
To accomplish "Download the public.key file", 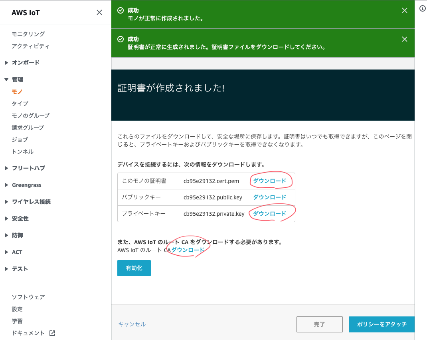I will point(270,197).
